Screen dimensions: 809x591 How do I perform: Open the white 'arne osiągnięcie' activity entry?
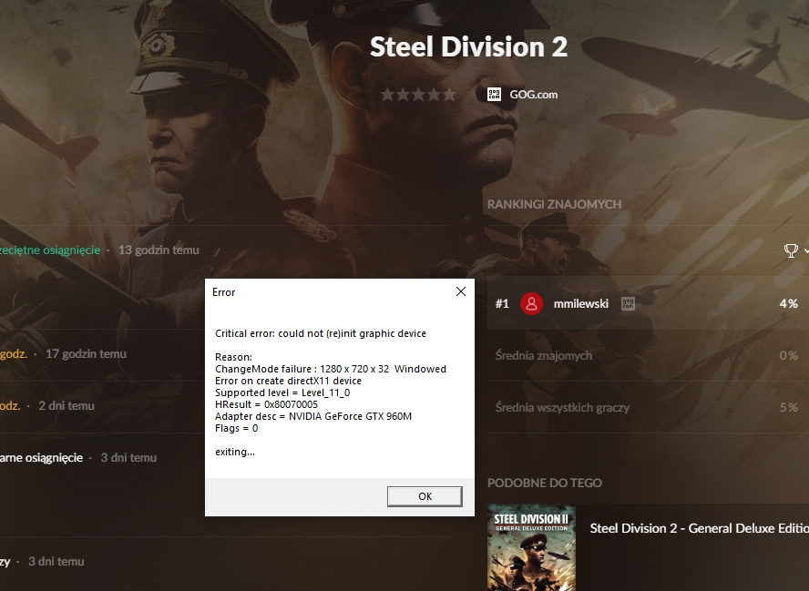click(x=41, y=458)
